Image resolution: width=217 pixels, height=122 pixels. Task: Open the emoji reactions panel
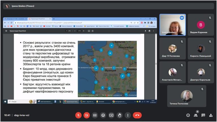[x=103, y=115]
